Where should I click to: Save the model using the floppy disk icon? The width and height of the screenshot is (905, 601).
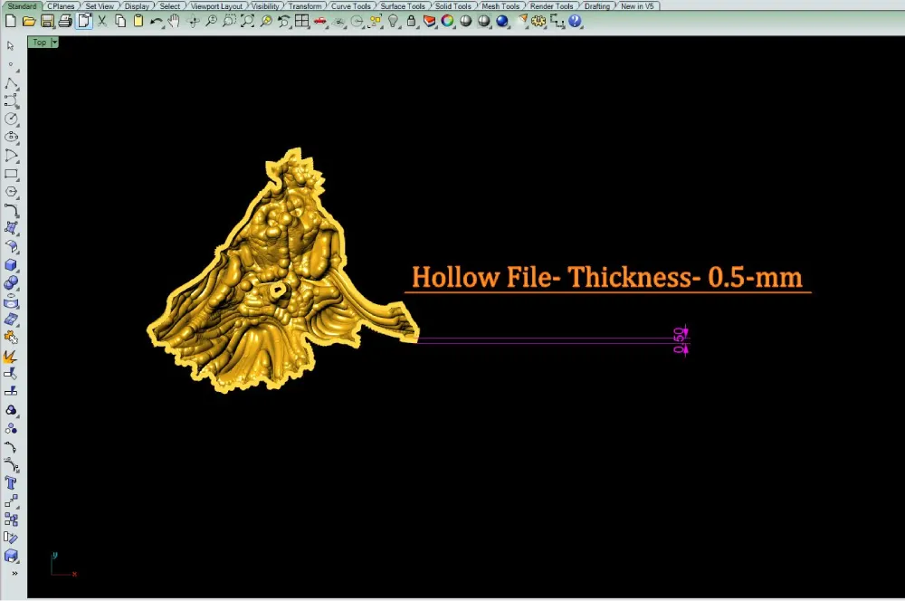click(47, 22)
